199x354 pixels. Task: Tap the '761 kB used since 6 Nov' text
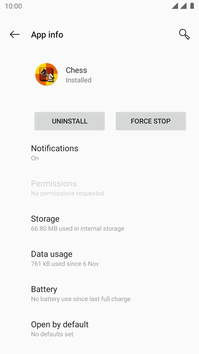pyautogui.click(x=65, y=264)
